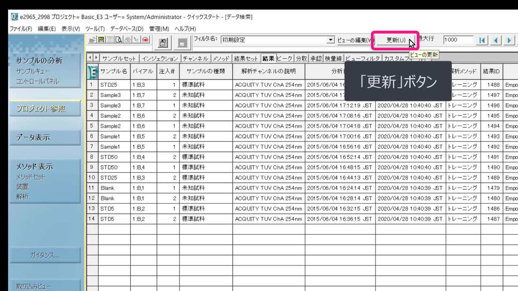The image size is (518, 291).
Task: Jump to first records arrow icon
Action: tap(482, 40)
